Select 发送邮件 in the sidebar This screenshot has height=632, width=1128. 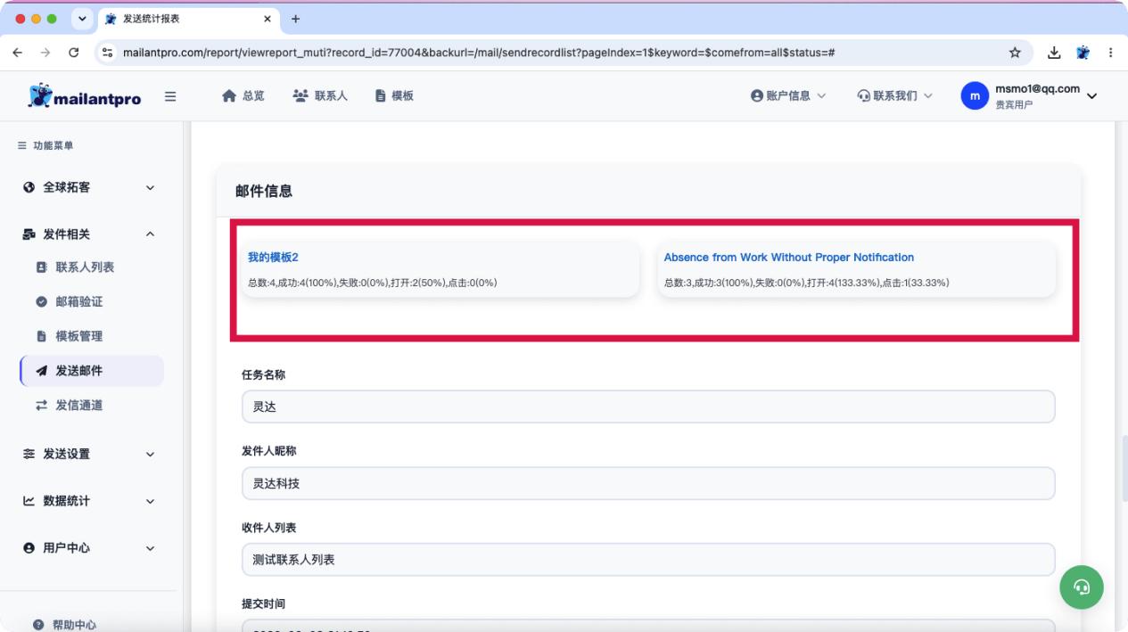pos(92,371)
